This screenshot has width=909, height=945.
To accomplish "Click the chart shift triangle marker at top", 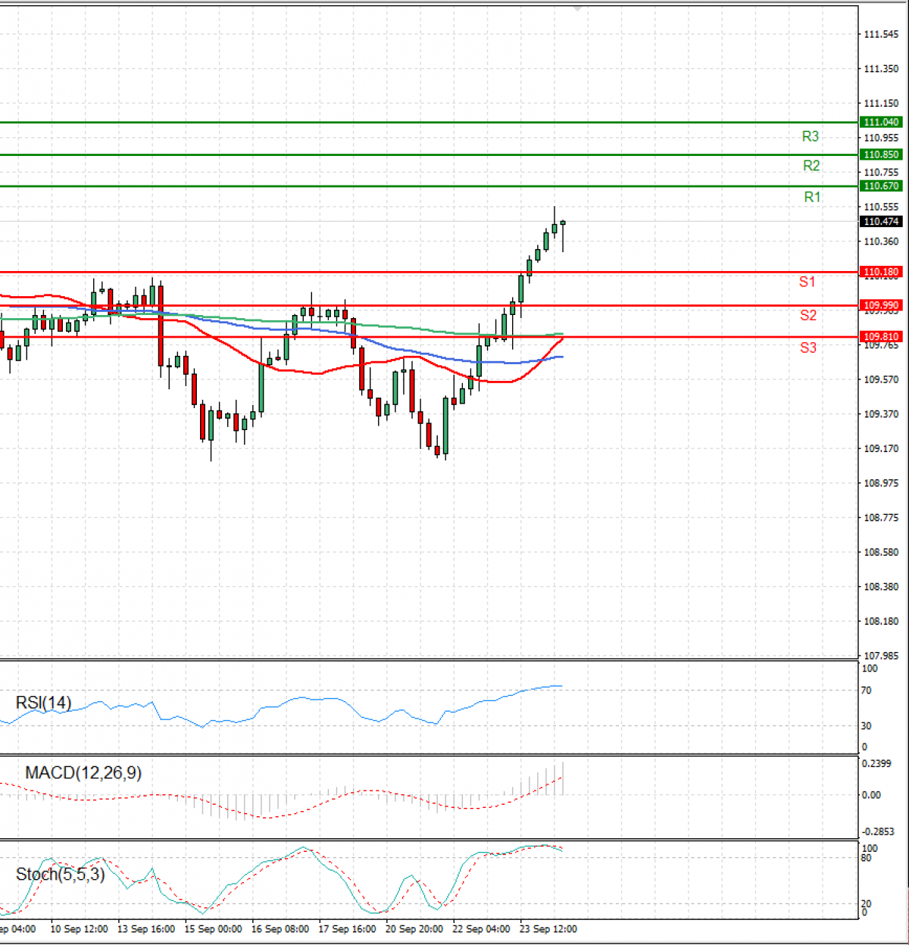I will click(578, 8).
